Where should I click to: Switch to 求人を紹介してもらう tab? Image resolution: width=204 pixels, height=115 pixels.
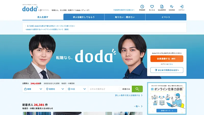coord(84,17)
